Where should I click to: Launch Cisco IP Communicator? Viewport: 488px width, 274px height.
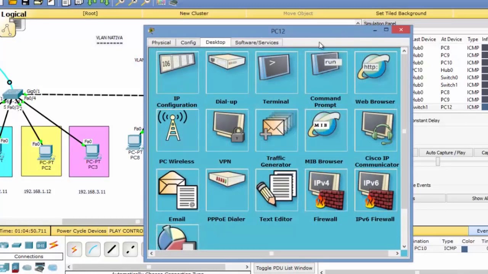(x=376, y=131)
